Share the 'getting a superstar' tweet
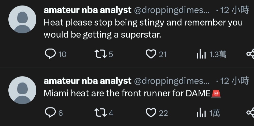 click(x=250, y=54)
